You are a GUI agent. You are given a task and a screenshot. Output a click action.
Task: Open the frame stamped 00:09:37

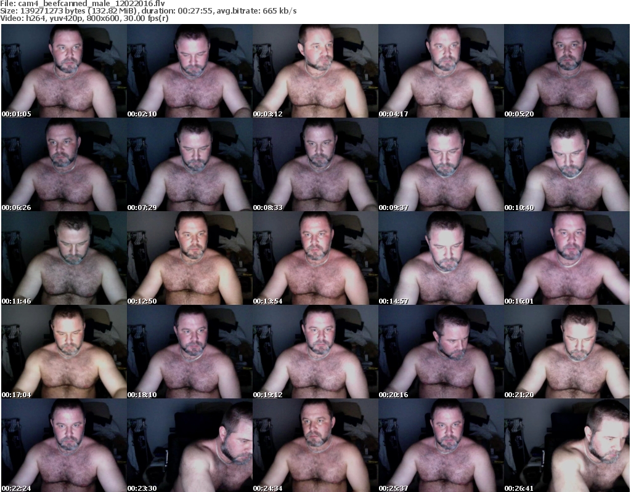tap(441, 164)
